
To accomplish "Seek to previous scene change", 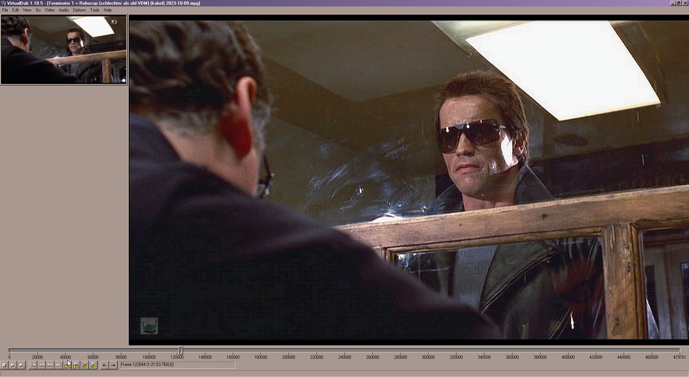I will (85, 365).
